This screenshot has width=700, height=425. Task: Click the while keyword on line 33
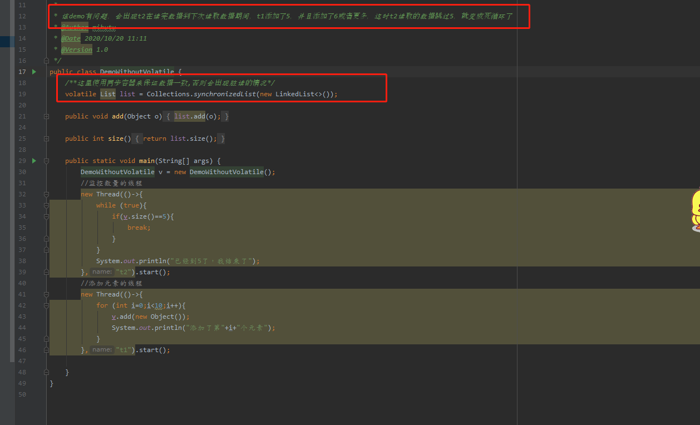106,205
